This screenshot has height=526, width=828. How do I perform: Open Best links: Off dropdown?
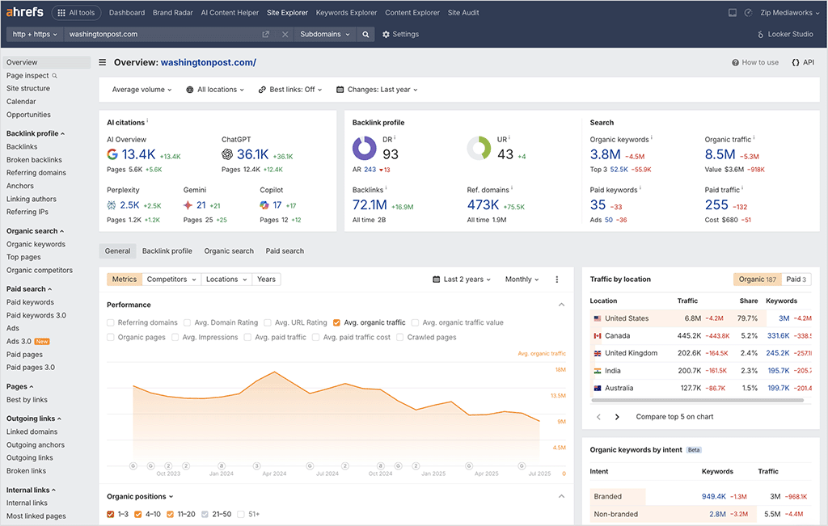(x=290, y=90)
